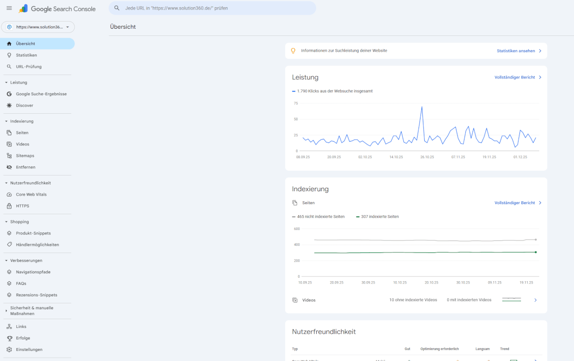Click the Erfolge trophy icon

click(9, 338)
